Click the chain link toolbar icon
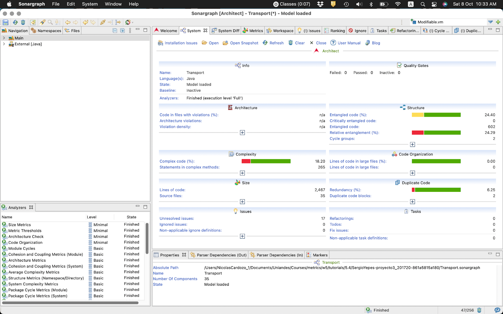Screen dimensions: 503x314 click(x=103, y=22)
